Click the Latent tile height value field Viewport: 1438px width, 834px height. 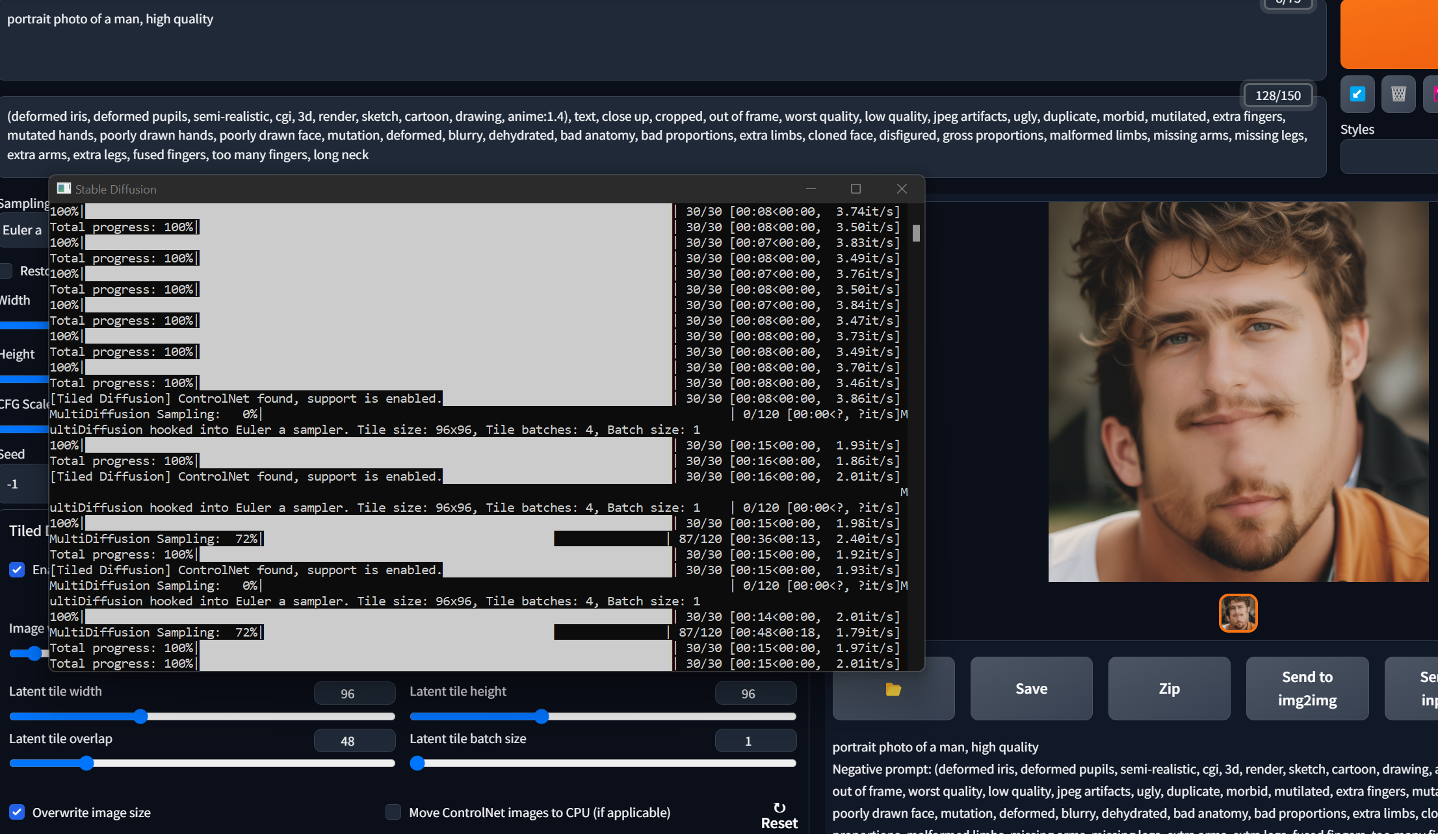(x=755, y=693)
